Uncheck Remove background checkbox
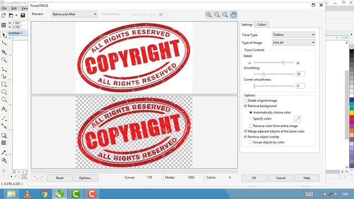354x199 pixels. (x=246, y=106)
